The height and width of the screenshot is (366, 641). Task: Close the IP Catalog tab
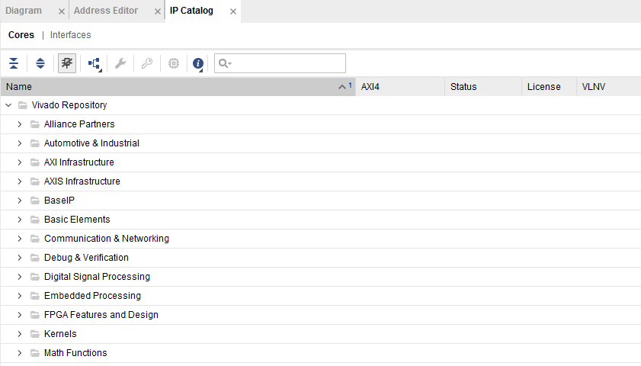tap(233, 11)
